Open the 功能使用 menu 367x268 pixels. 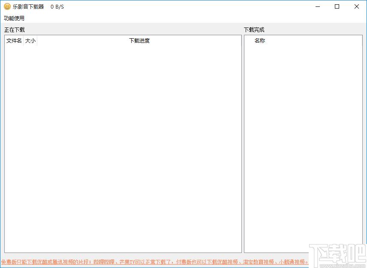[14, 18]
